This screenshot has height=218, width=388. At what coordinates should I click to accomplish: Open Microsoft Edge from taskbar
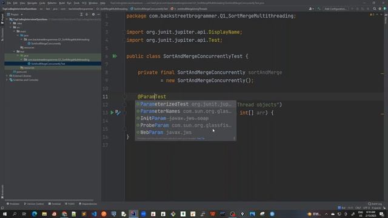point(35,214)
